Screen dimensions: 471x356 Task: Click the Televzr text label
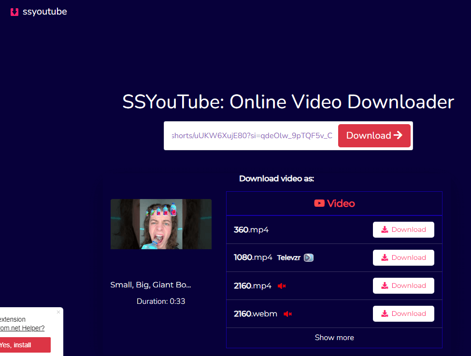tap(289, 258)
